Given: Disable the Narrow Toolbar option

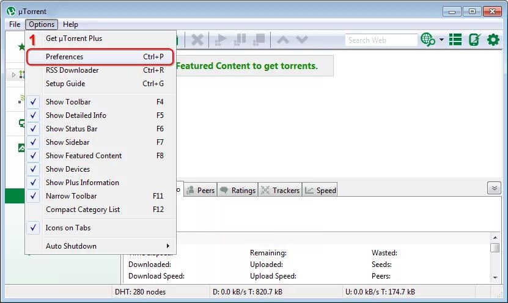Looking at the screenshot, I should click(100, 196).
